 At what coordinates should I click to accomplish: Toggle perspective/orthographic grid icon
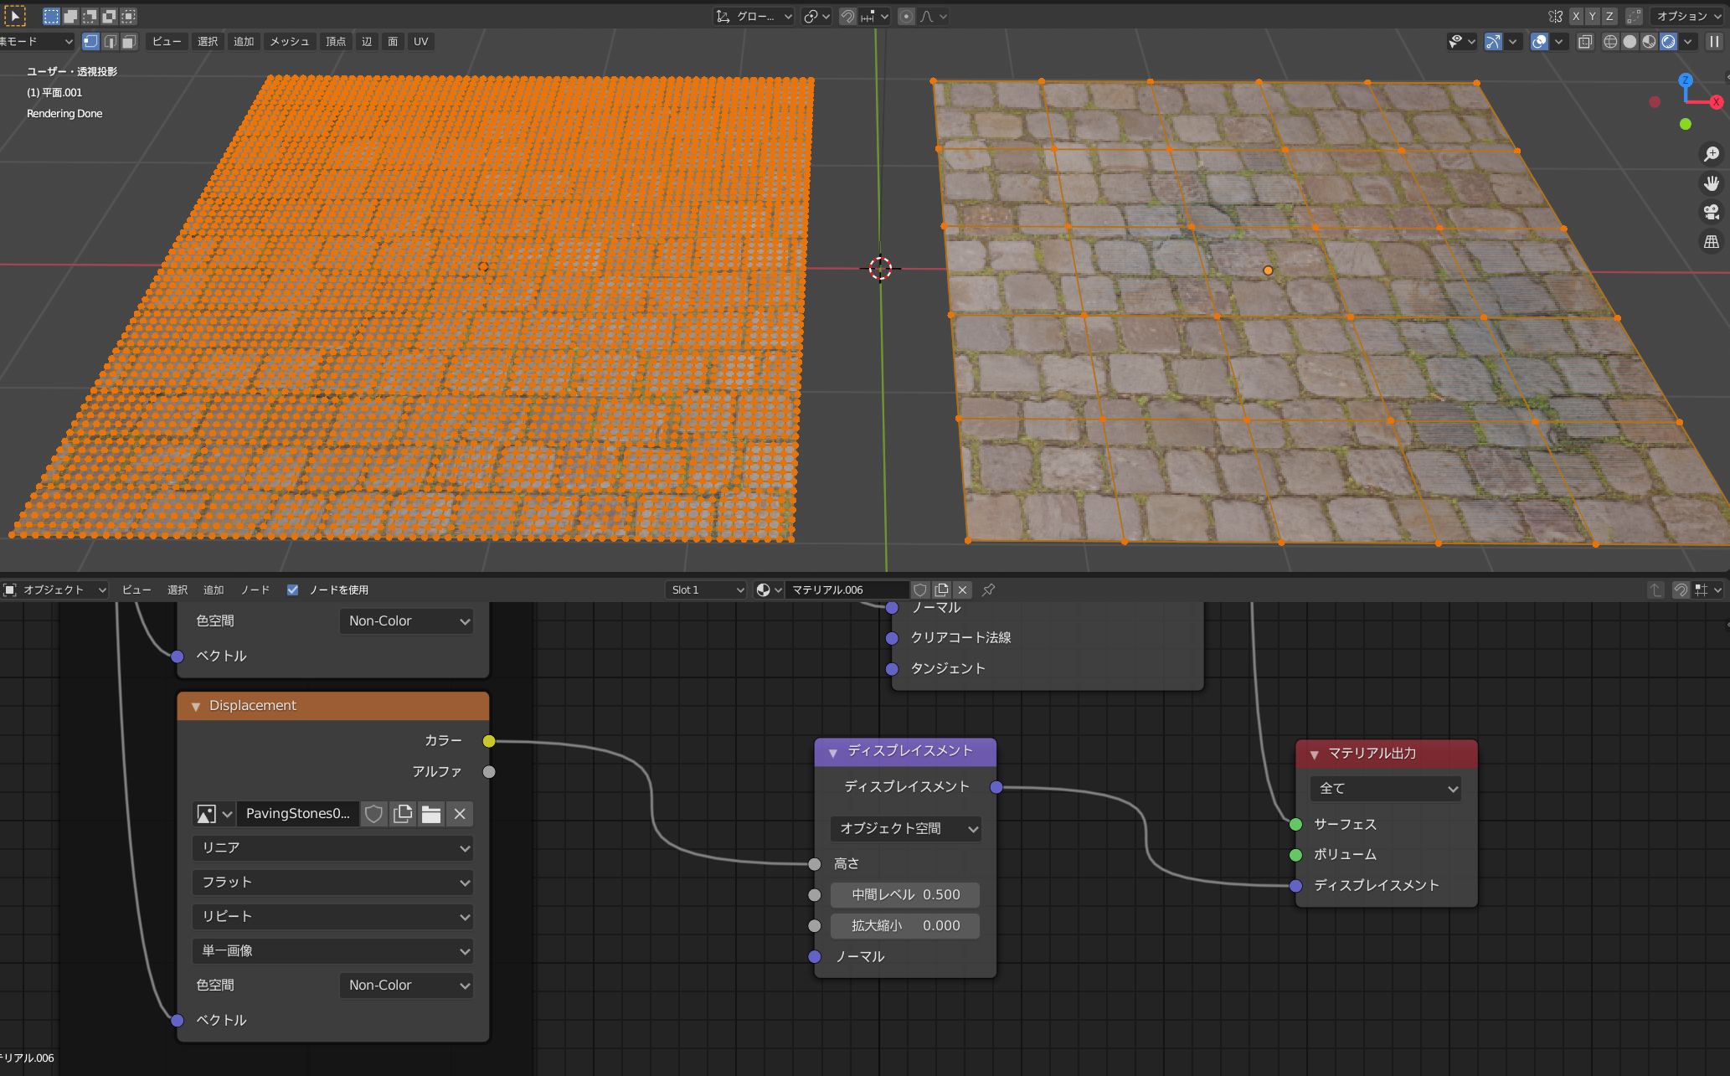(1712, 241)
